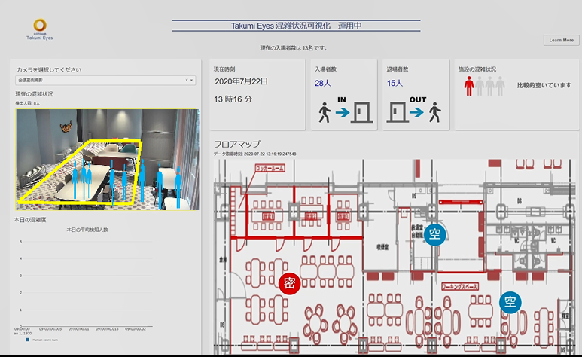Viewport: 582px width, 357px height.
Task: Click the time 13 時16 分
Action: pos(233,99)
